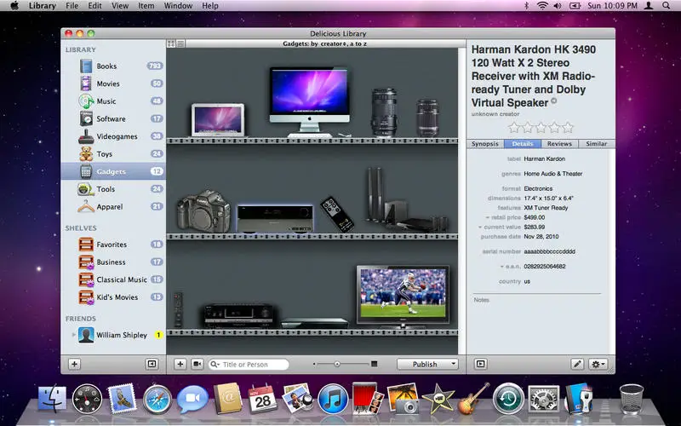Select the Gadgets library
The width and height of the screenshot is (681, 426).
[x=113, y=171]
